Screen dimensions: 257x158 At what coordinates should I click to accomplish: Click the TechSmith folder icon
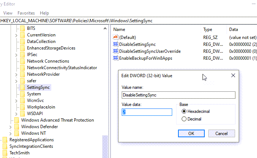click(x=5, y=153)
